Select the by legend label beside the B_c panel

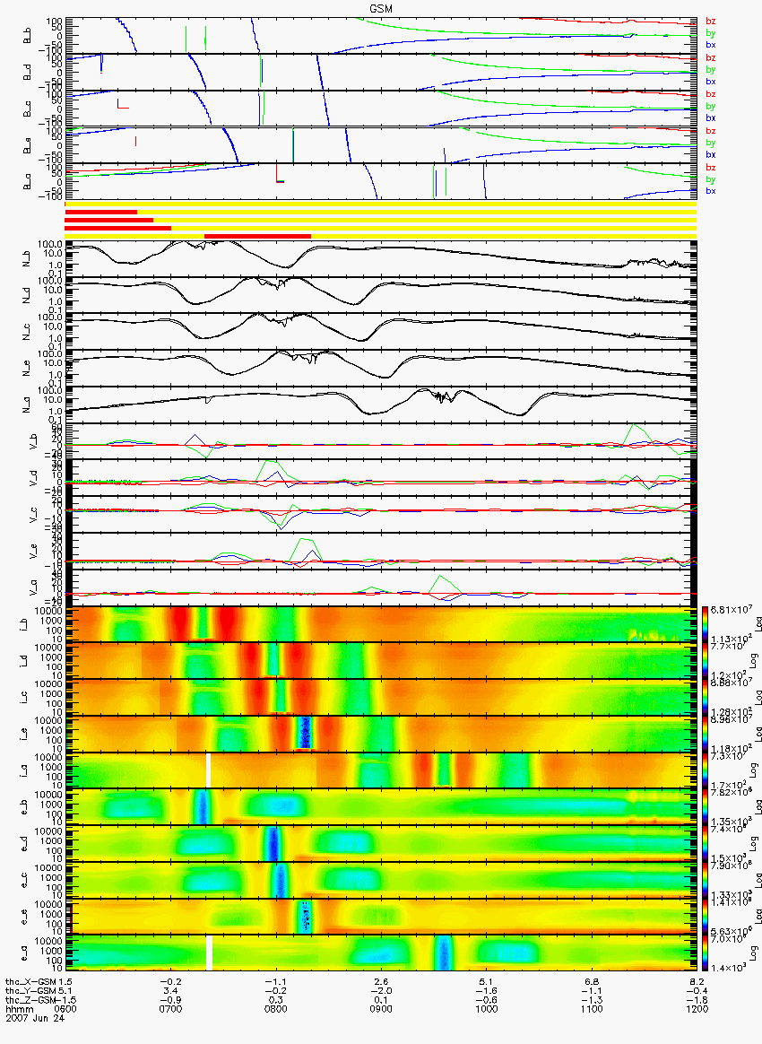tap(711, 107)
